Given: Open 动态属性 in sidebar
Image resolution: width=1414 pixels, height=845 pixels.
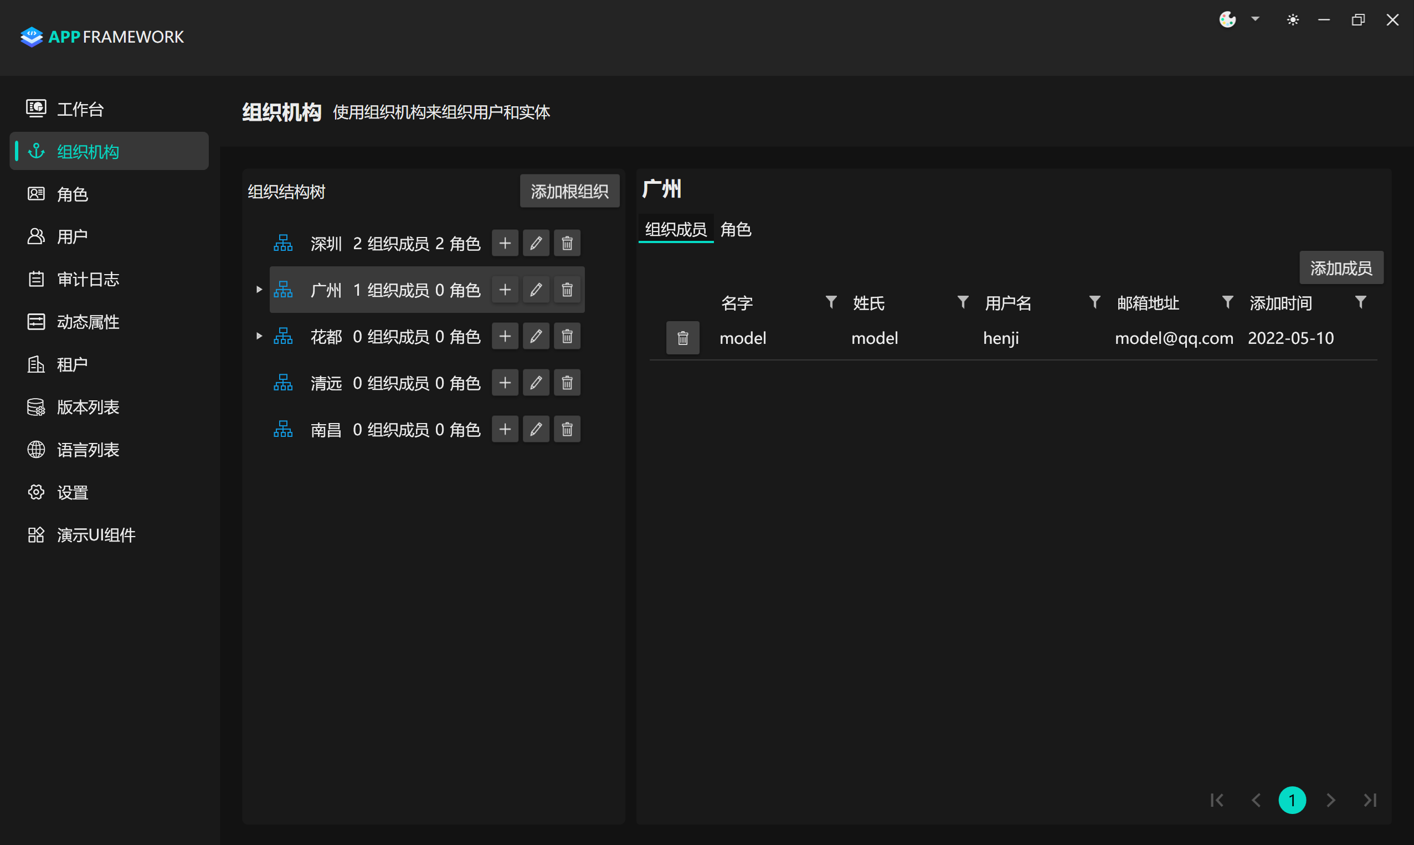Looking at the screenshot, I should (x=109, y=322).
